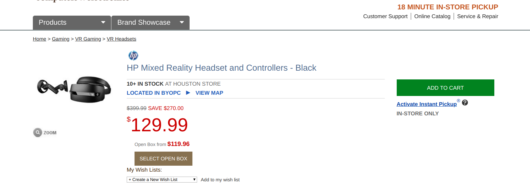This screenshot has height=191, width=530.
Task: Navigate to Home breadcrumb
Action: [39, 39]
